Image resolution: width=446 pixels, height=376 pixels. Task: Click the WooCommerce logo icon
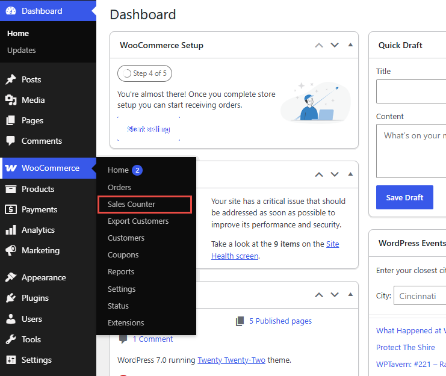(x=11, y=168)
